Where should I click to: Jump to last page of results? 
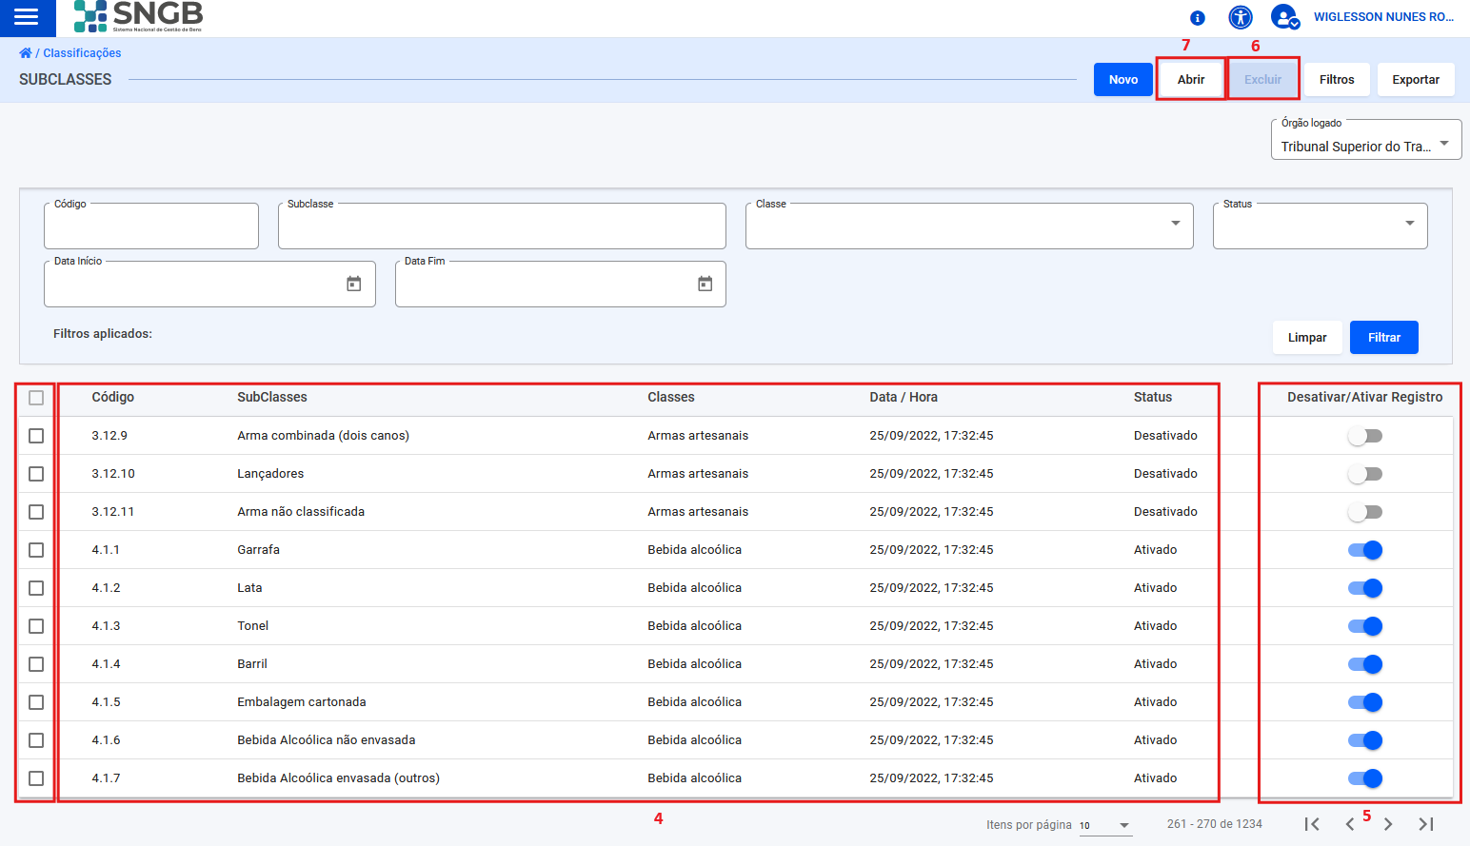[1426, 824]
